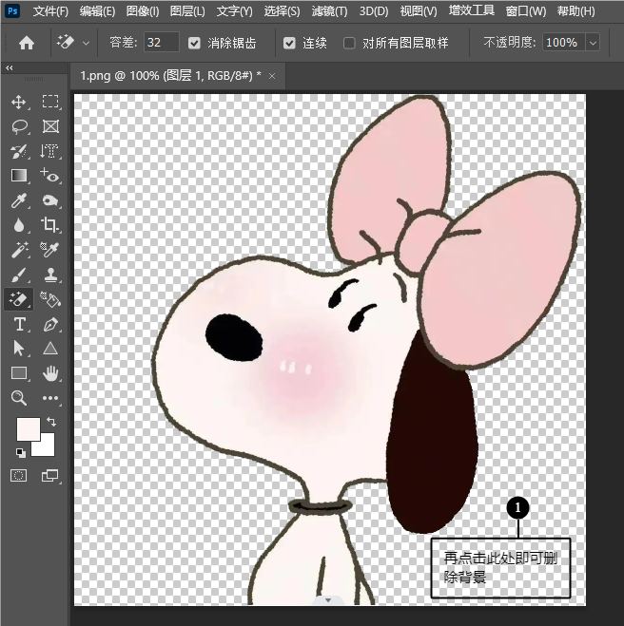Select the Horizontal Type tool
The width and height of the screenshot is (624, 626).
[x=20, y=324]
